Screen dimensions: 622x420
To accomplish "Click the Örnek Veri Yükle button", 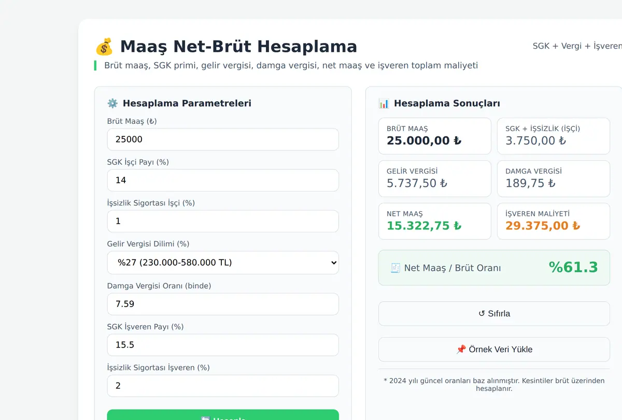I will [x=494, y=349].
